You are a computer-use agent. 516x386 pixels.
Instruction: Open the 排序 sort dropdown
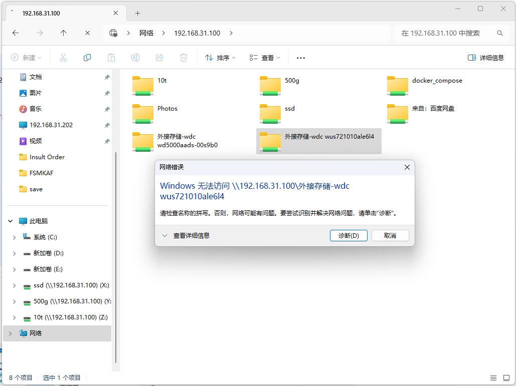click(x=220, y=58)
